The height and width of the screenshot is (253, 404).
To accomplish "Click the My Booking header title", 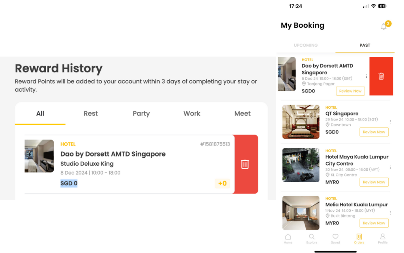I will (303, 25).
